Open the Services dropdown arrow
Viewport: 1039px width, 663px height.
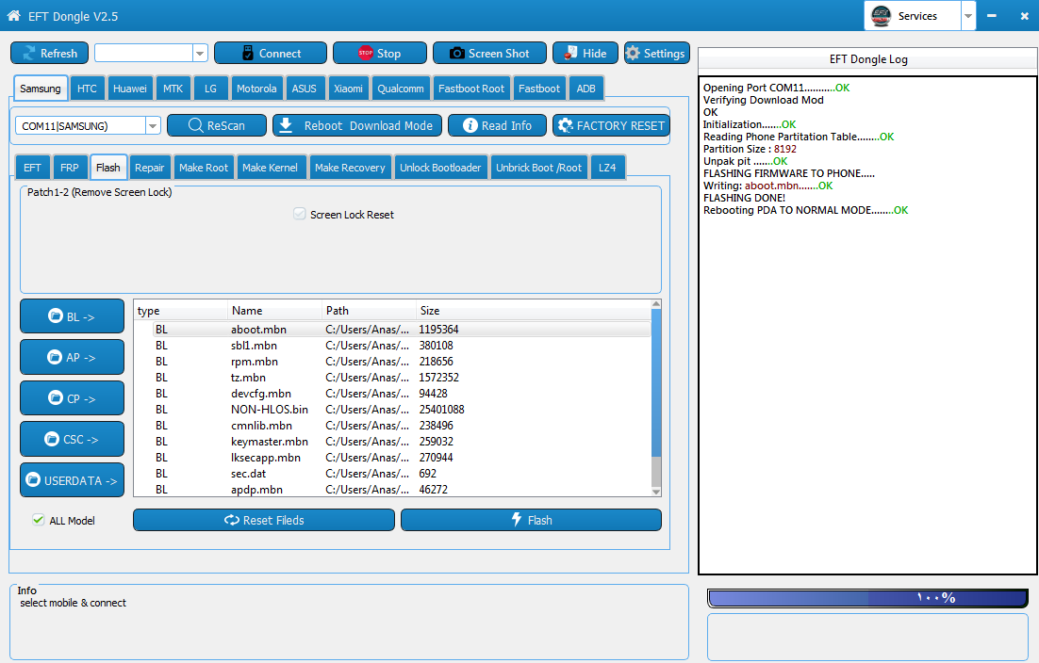[x=968, y=16]
